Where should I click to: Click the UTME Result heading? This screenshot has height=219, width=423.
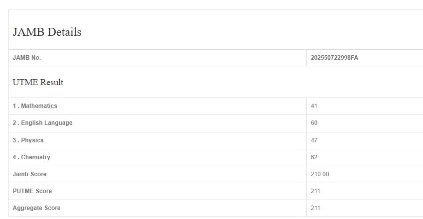pos(38,83)
